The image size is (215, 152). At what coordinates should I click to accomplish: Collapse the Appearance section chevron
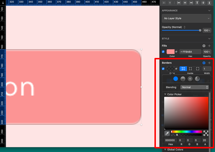[209, 10]
